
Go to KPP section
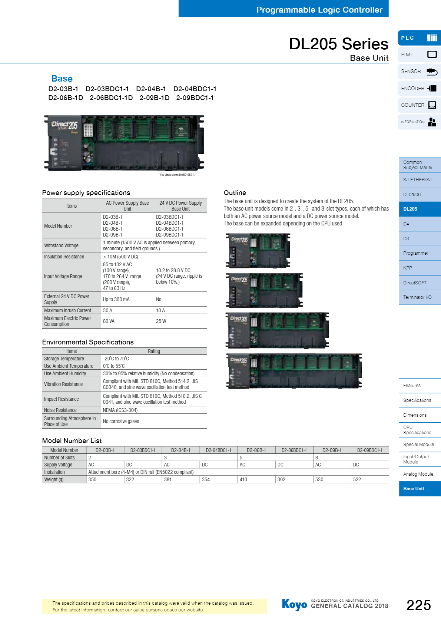[420, 268]
